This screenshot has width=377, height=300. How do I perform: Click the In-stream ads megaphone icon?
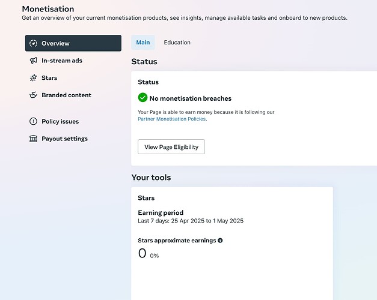[33, 61]
